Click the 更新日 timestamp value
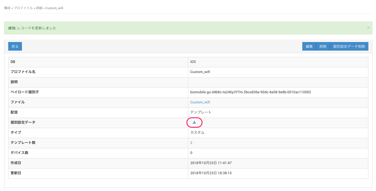Viewport: 376px width, 191px height. point(211,173)
